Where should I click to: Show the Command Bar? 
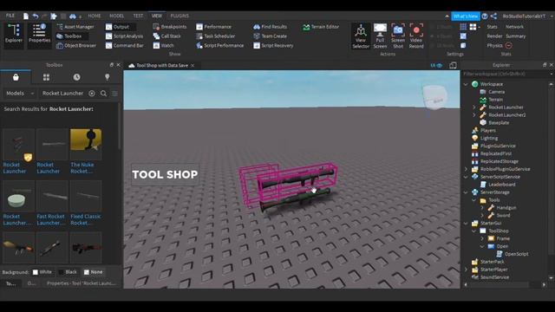[125, 46]
